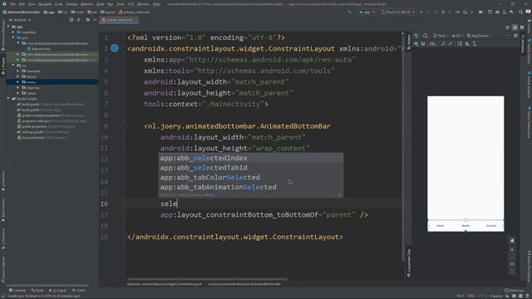The width and height of the screenshot is (532, 299).
Task: Choose app:abb_tabColorSelected completion suggestion
Action: coord(251,177)
